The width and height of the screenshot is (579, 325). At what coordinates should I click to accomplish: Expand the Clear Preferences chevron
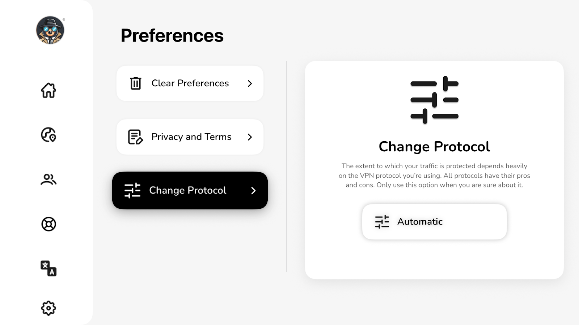[250, 83]
